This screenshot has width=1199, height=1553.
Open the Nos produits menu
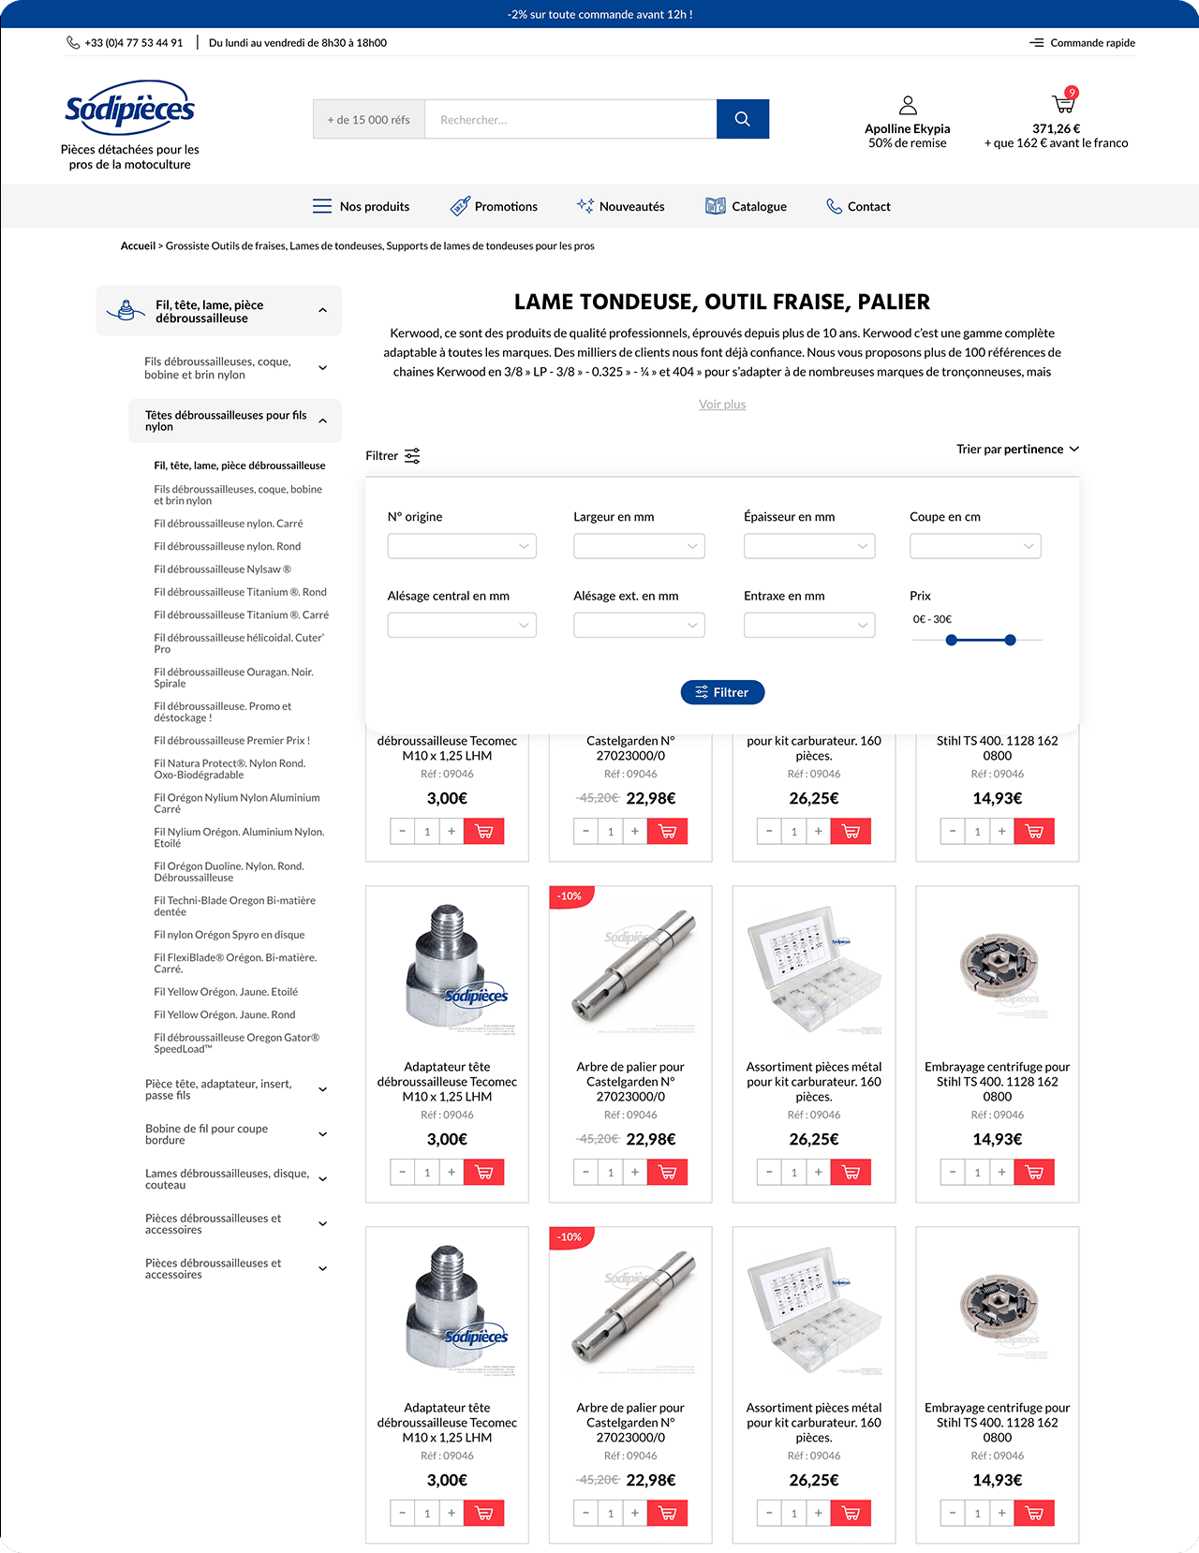pyautogui.click(x=361, y=207)
